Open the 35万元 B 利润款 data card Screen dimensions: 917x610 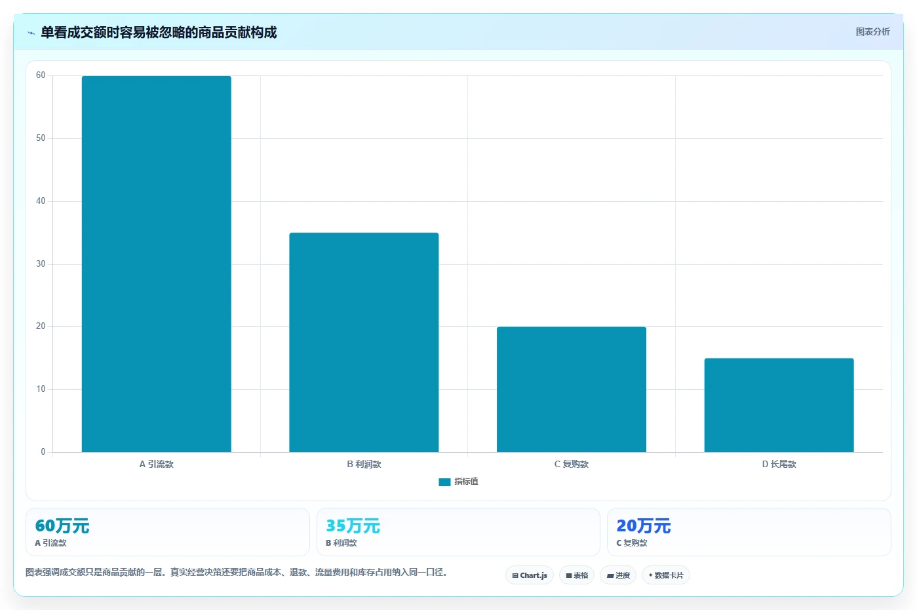coord(458,532)
